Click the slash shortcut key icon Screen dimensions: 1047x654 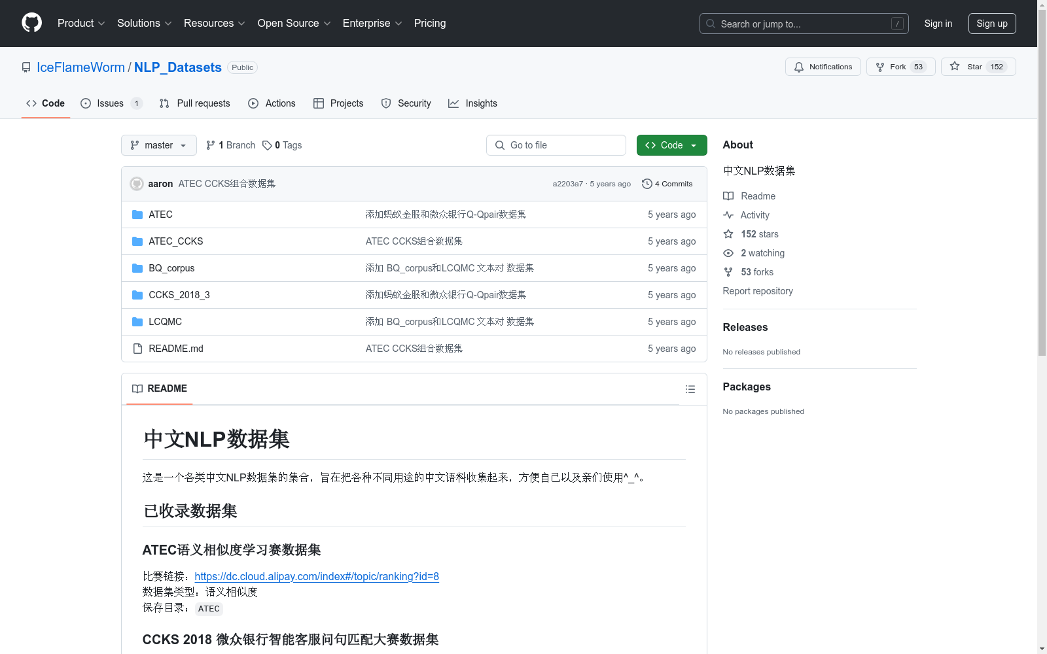coord(897,24)
